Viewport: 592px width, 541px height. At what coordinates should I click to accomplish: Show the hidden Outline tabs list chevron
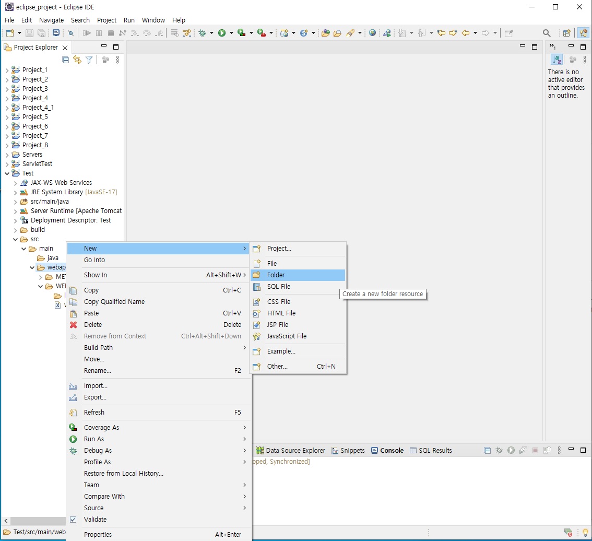click(x=552, y=46)
